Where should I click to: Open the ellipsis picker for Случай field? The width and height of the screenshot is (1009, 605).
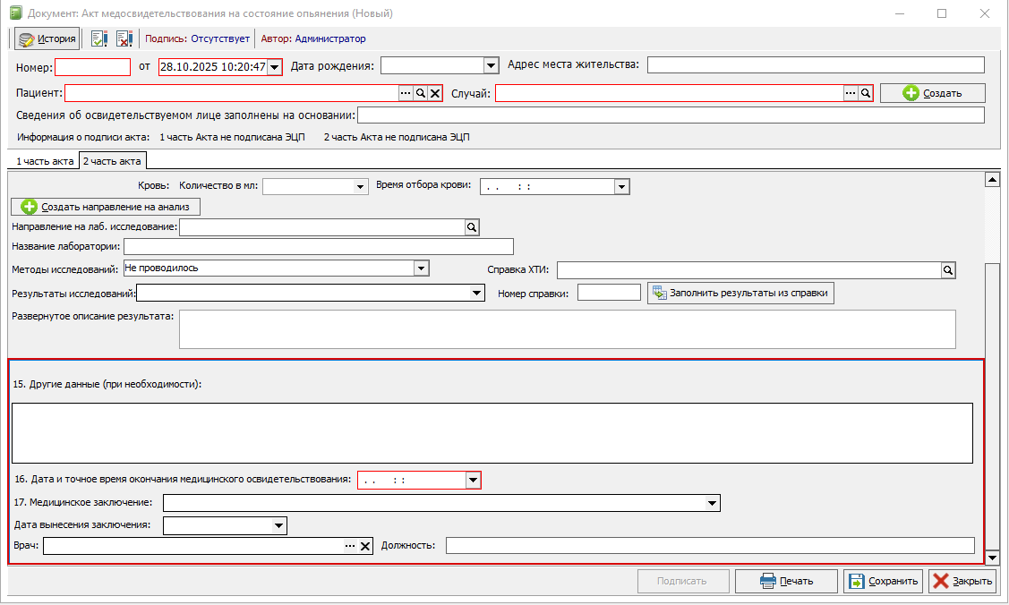[850, 93]
